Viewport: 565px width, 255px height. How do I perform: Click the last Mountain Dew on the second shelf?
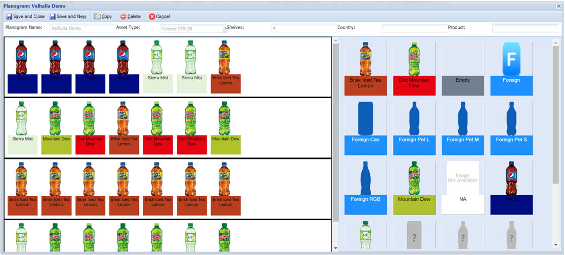pyautogui.click(x=226, y=128)
